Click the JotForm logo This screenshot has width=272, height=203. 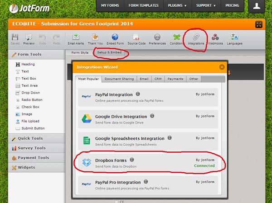click(29, 8)
